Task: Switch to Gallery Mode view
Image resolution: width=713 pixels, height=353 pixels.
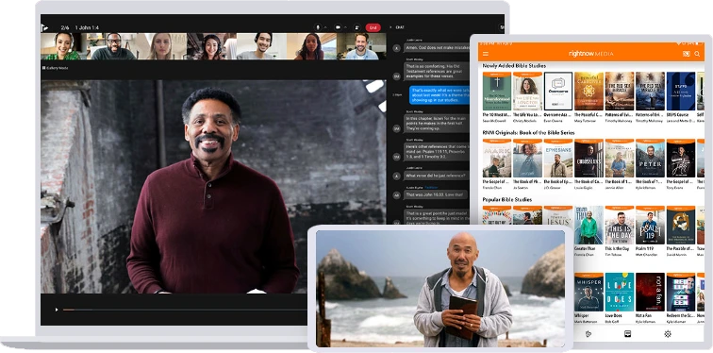Action: [x=55, y=67]
